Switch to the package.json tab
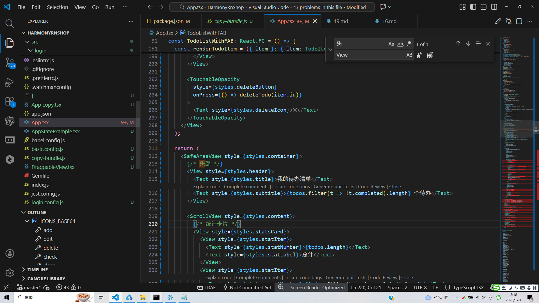The height and width of the screenshot is (303, 539). 168,21
